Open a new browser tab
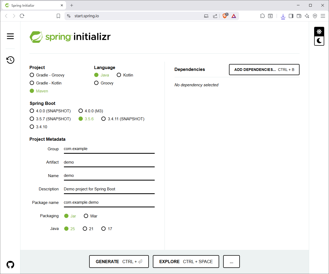Viewport: 329px width, 274px height. point(72,5)
